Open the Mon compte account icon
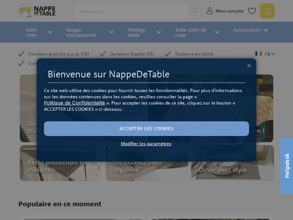 pyautogui.click(x=210, y=11)
